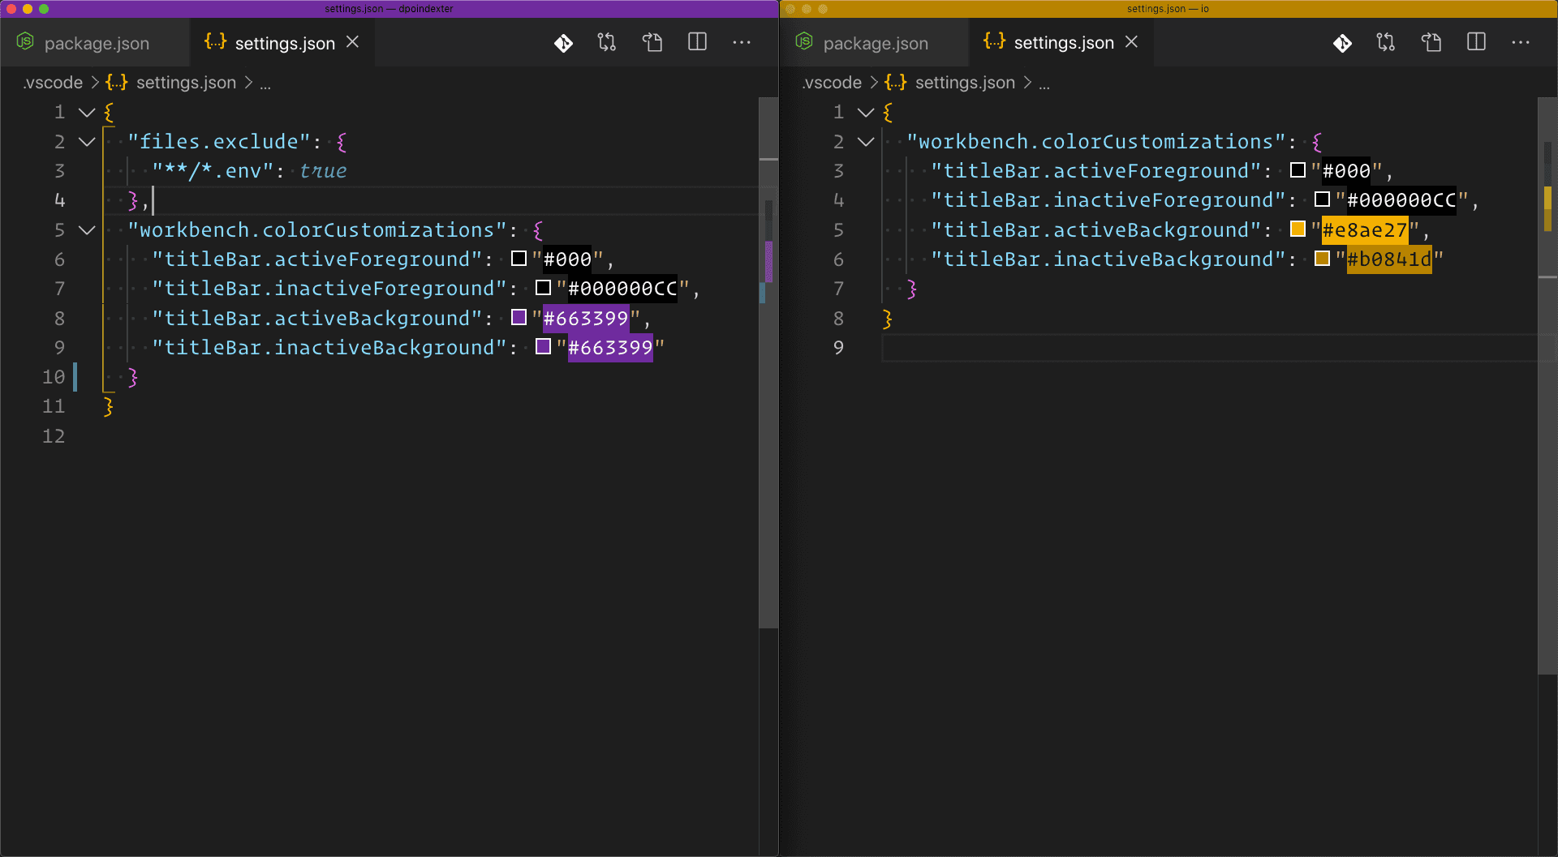This screenshot has height=857, width=1558.
Task: Switch to package.json tab in left window
Action: click(x=96, y=44)
